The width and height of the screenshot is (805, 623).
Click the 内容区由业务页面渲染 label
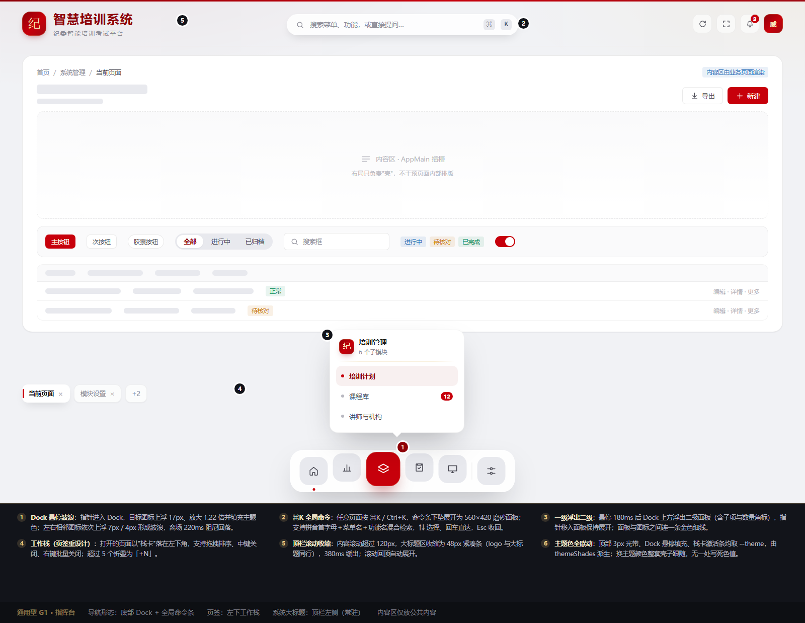point(735,72)
